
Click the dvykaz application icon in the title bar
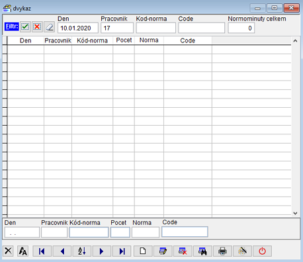tap(7, 9)
